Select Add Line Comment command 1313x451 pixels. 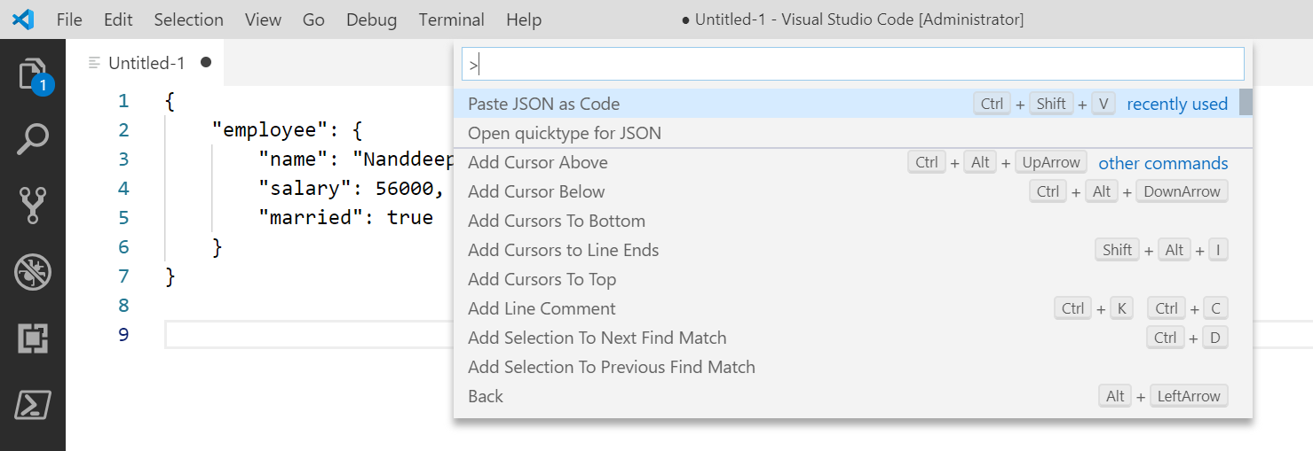(542, 308)
